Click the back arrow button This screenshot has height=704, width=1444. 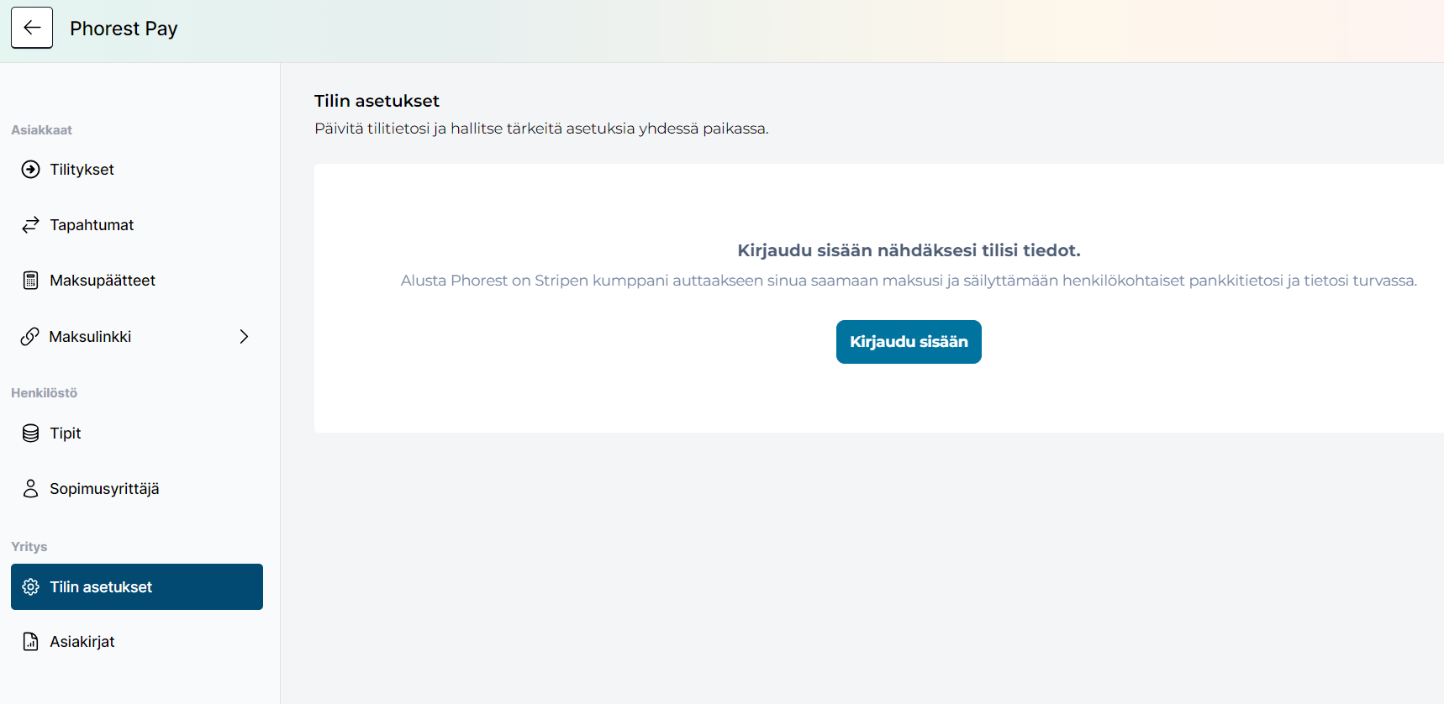pyautogui.click(x=32, y=28)
